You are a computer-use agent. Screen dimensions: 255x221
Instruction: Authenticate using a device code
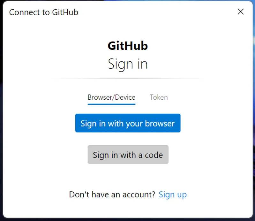coord(128,155)
